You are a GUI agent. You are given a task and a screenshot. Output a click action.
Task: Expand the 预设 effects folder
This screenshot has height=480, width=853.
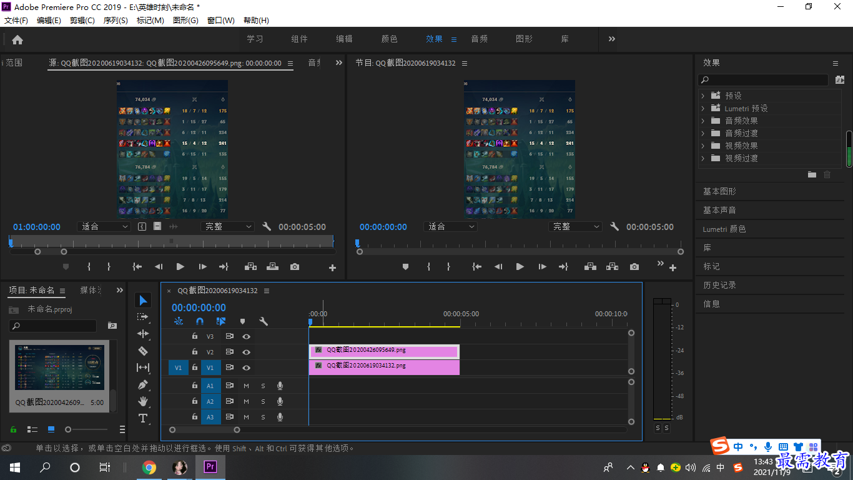(703, 96)
